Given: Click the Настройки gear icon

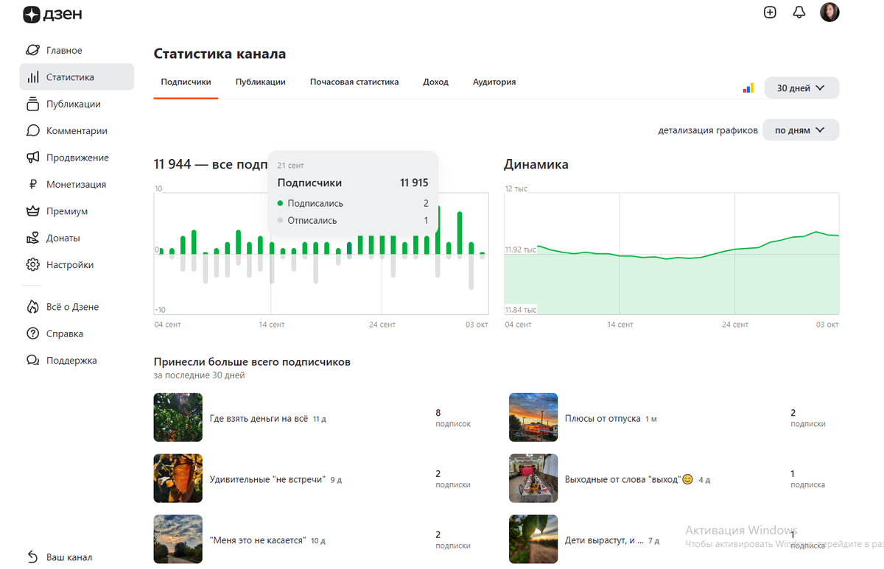Looking at the screenshot, I should point(32,265).
